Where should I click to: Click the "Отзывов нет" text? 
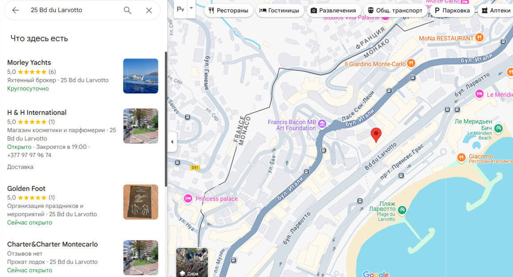[x=25, y=253]
